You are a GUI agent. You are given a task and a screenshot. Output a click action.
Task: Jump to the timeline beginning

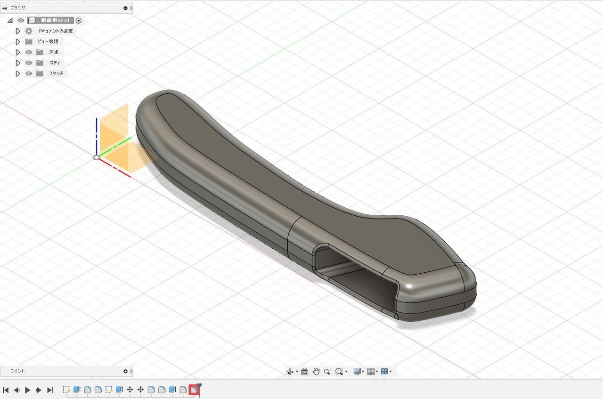6,390
